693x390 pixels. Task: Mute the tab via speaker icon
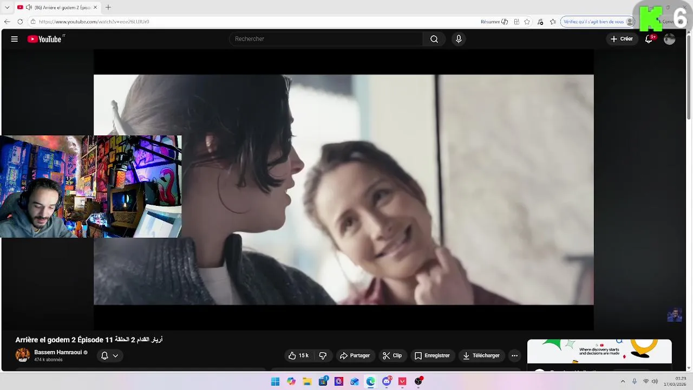pos(29,8)
